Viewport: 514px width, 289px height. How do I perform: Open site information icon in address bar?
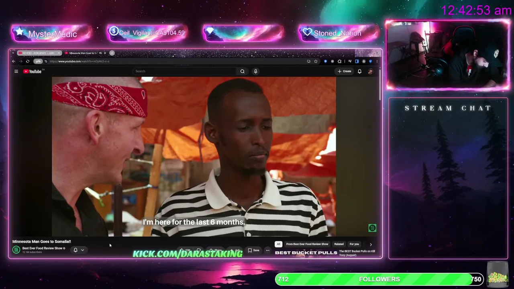46,61
